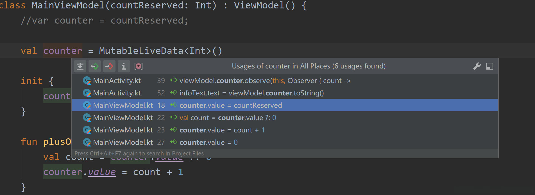Choose 'counter.value = 0' usage at line 27

pos(208,143)
